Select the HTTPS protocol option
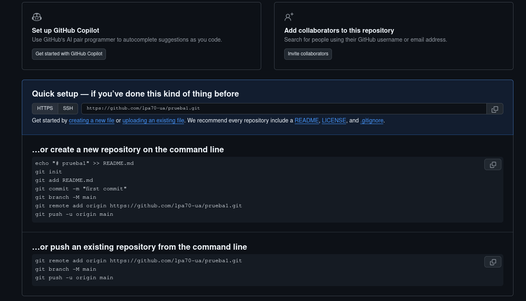Screen dimensions: 526x301 (45, 108)
